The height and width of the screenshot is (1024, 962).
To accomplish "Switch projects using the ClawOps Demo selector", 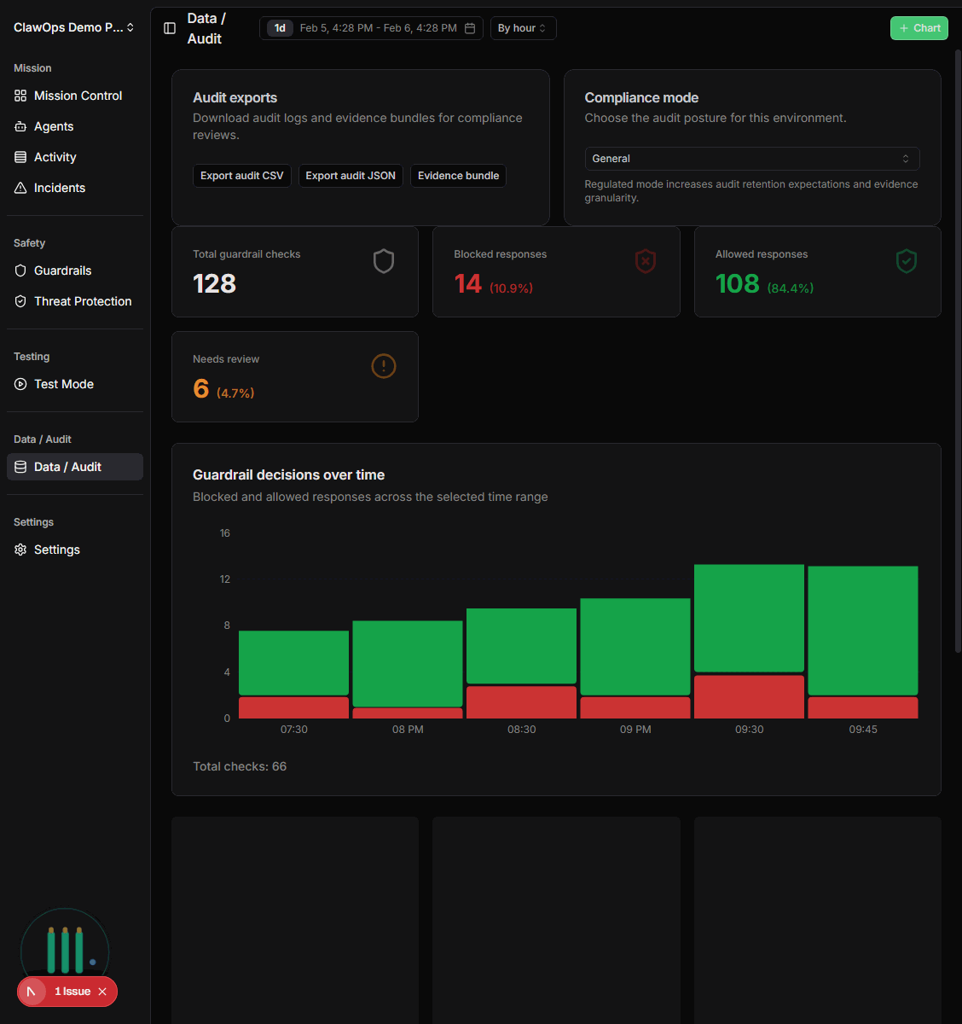I will coord(73,26).
